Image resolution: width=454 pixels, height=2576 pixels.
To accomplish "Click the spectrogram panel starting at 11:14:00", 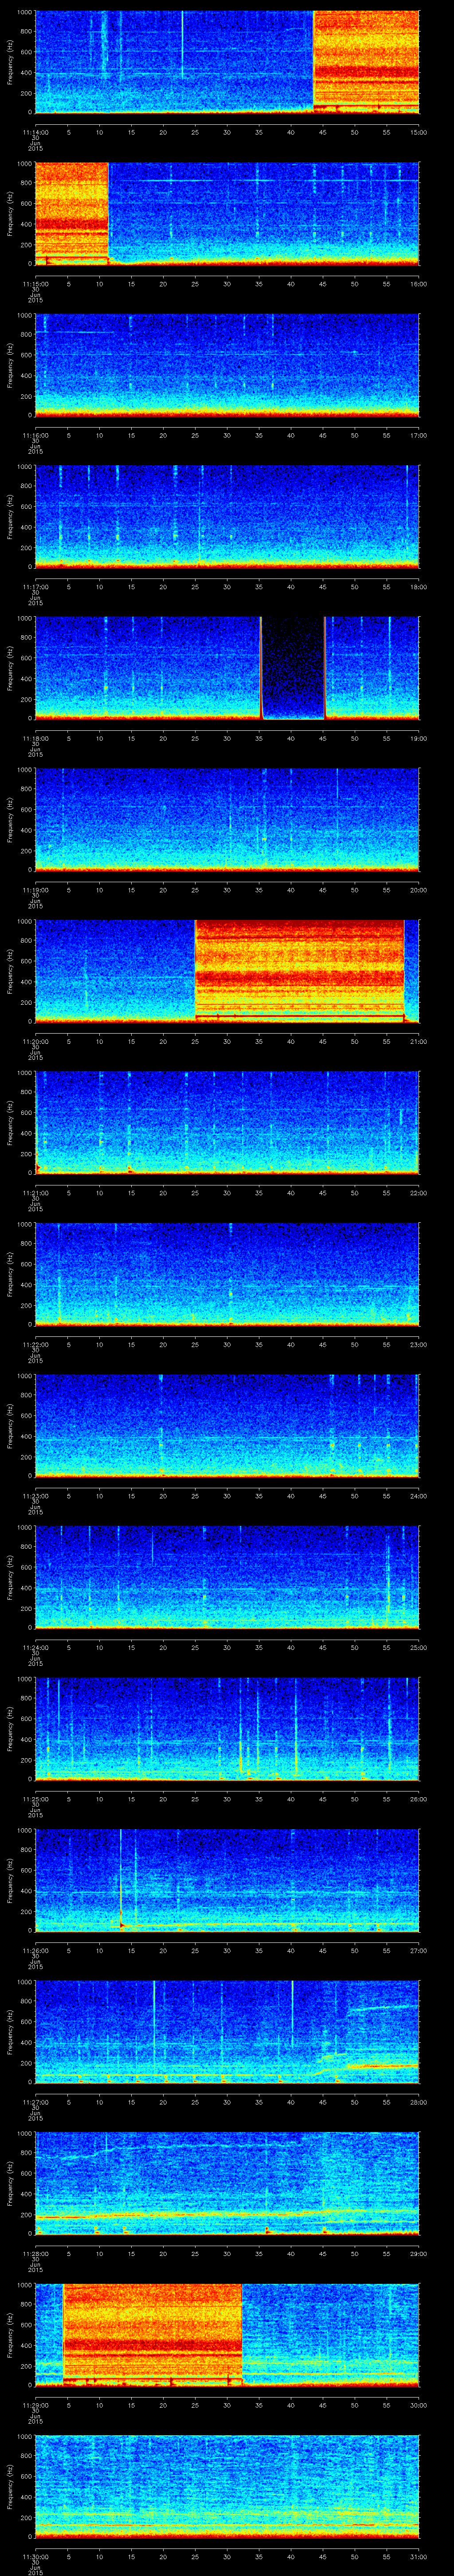I will (227, 62).
